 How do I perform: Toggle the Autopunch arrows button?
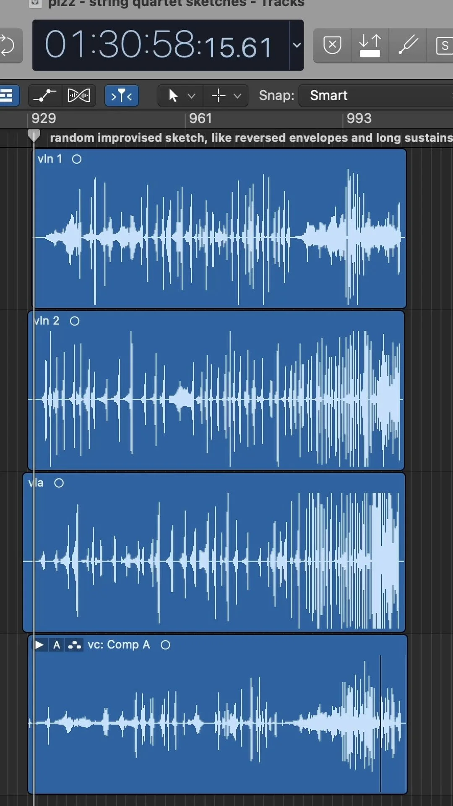coord(370,45)
